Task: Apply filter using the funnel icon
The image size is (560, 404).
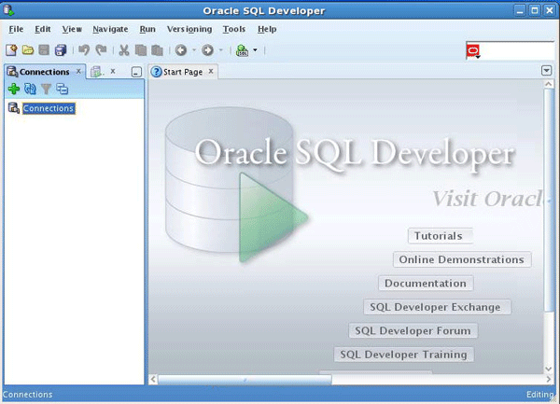Action: (46, 89)
